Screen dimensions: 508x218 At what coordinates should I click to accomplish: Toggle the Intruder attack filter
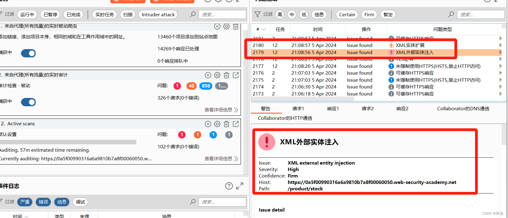coord(158,14)
